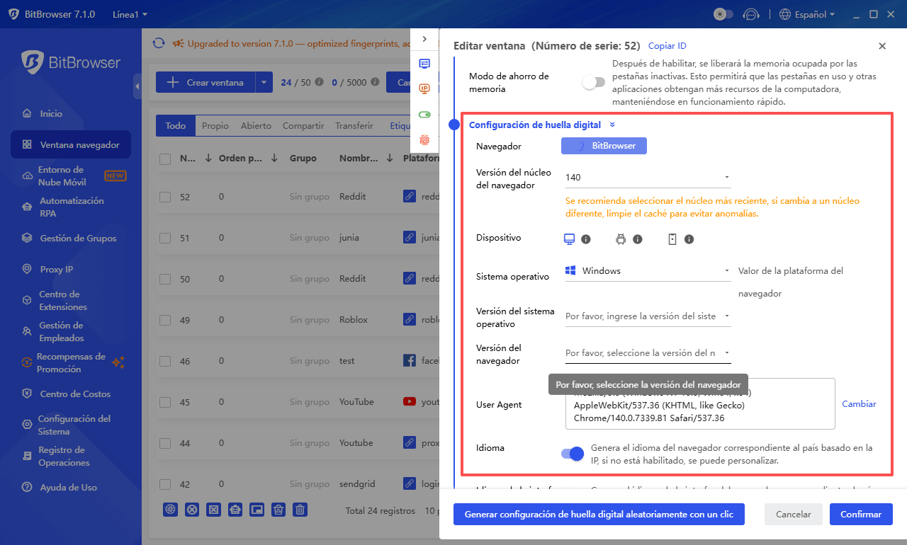
Task: Collapse the left sidebar with its edge handle
Action: (x=137, y=86)
